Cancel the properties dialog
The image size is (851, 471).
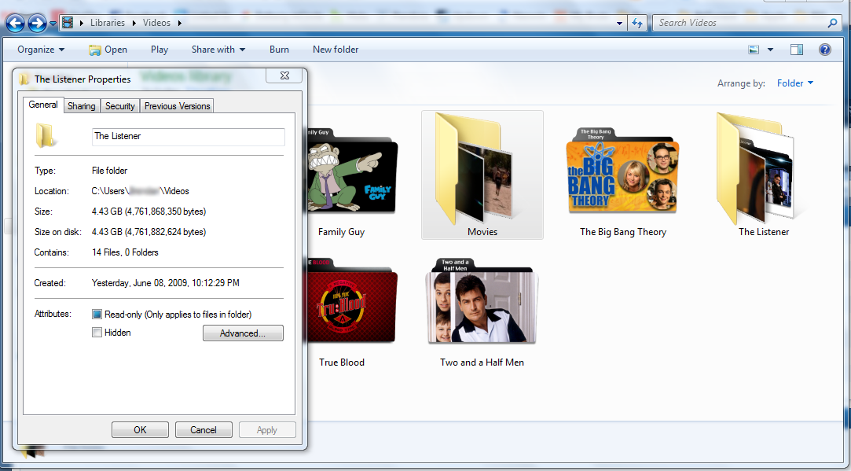pos(204,429)
